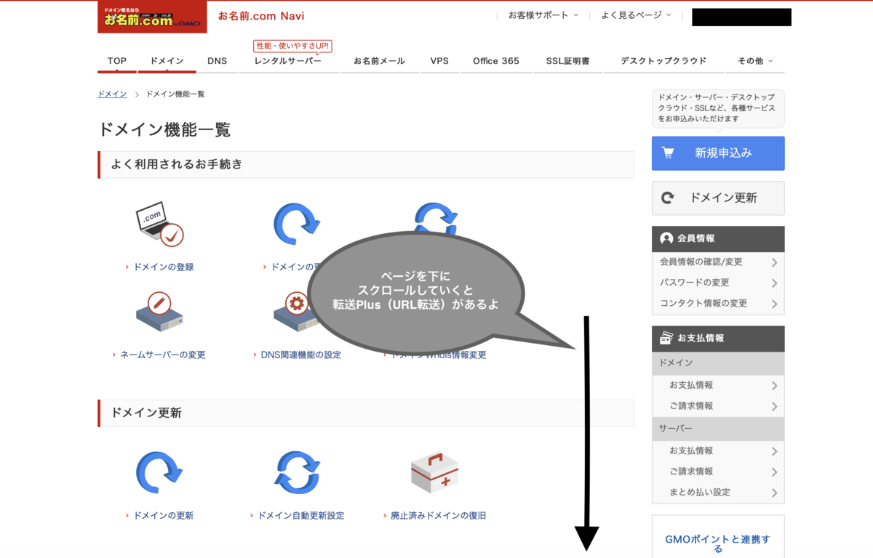The height and width of the screenshot is (558, 873).
Task: Click the 会員情報 person icon
Action: click(666, 238)
